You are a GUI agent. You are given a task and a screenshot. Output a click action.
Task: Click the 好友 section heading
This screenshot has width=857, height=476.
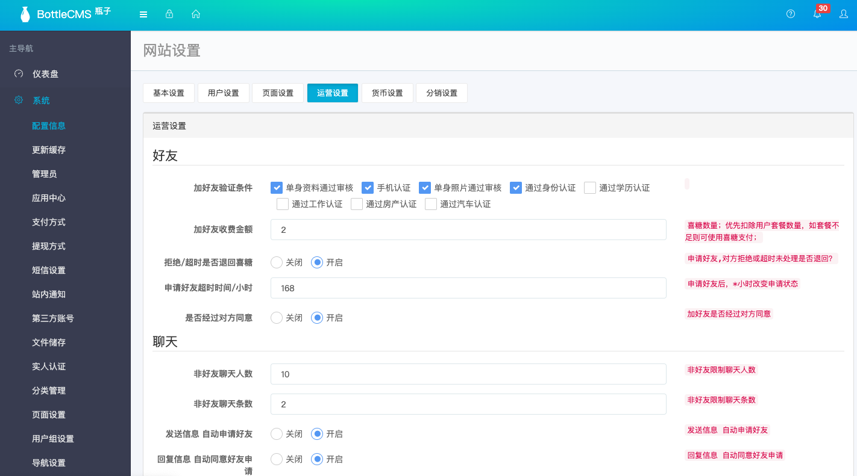point(165,156)
